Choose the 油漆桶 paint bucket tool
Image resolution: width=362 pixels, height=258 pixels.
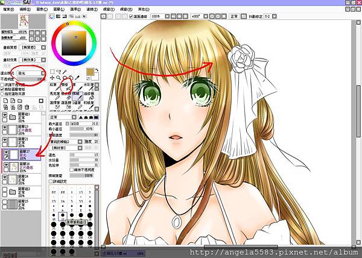point(89,96)
